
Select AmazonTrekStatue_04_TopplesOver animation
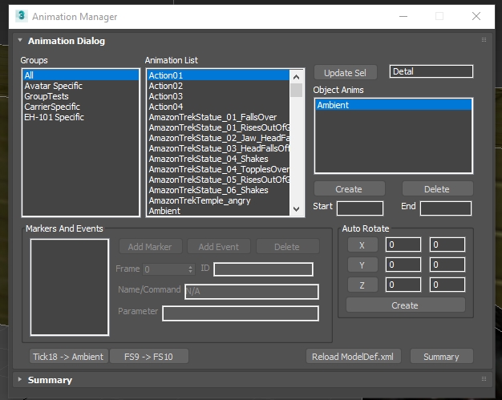pyautogui.click(x=218, y=169)
